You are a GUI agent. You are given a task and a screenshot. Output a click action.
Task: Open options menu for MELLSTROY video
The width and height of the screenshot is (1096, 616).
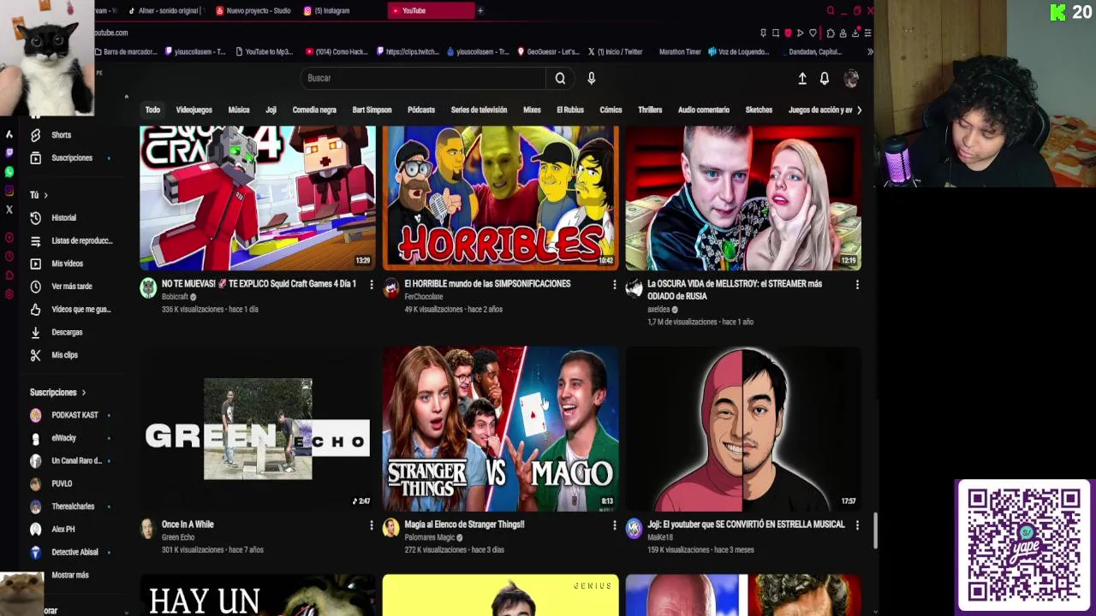coord(857,284)
